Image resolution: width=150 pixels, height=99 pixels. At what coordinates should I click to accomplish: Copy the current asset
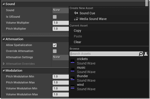click(77, 31)
